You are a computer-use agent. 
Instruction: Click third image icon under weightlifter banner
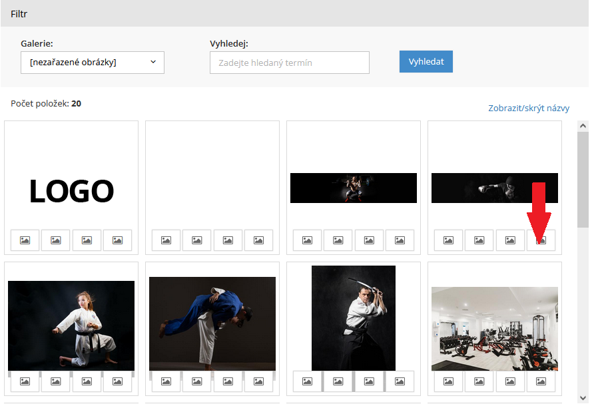369,240
